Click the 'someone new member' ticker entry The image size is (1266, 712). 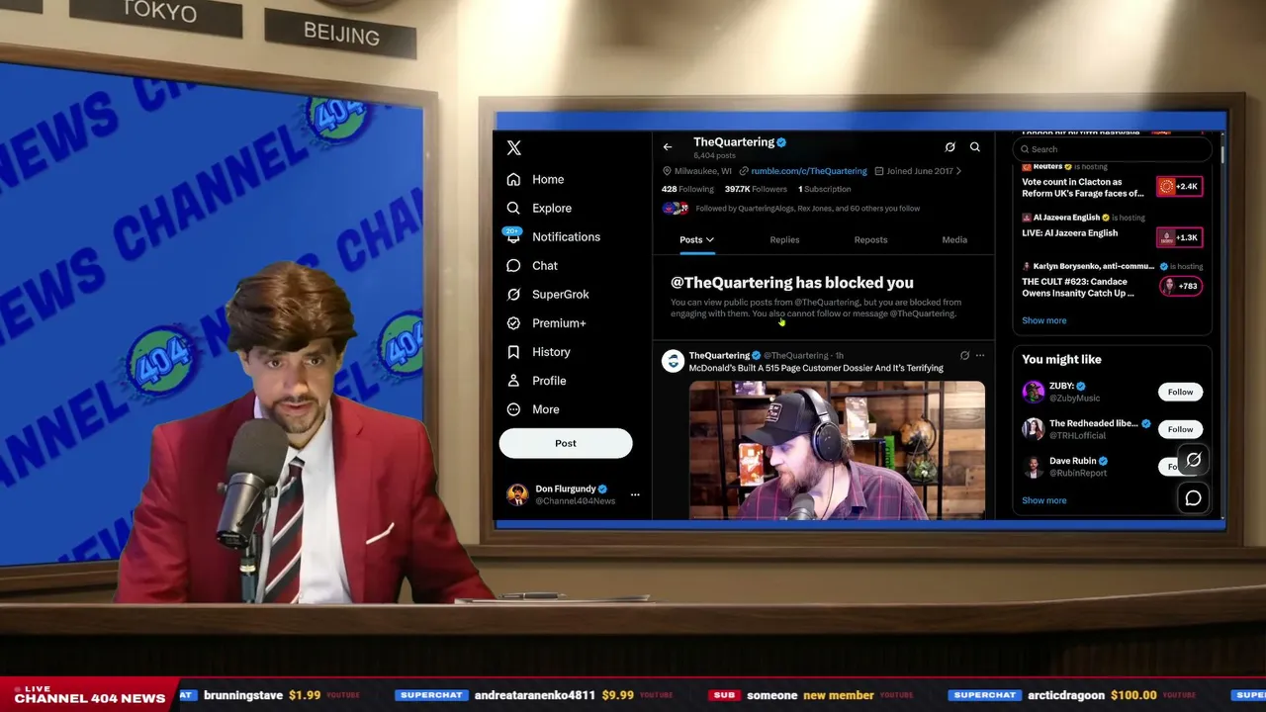click(811, 695)
